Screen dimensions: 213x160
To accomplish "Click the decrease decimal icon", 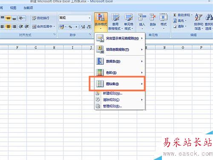I will 89,27.
